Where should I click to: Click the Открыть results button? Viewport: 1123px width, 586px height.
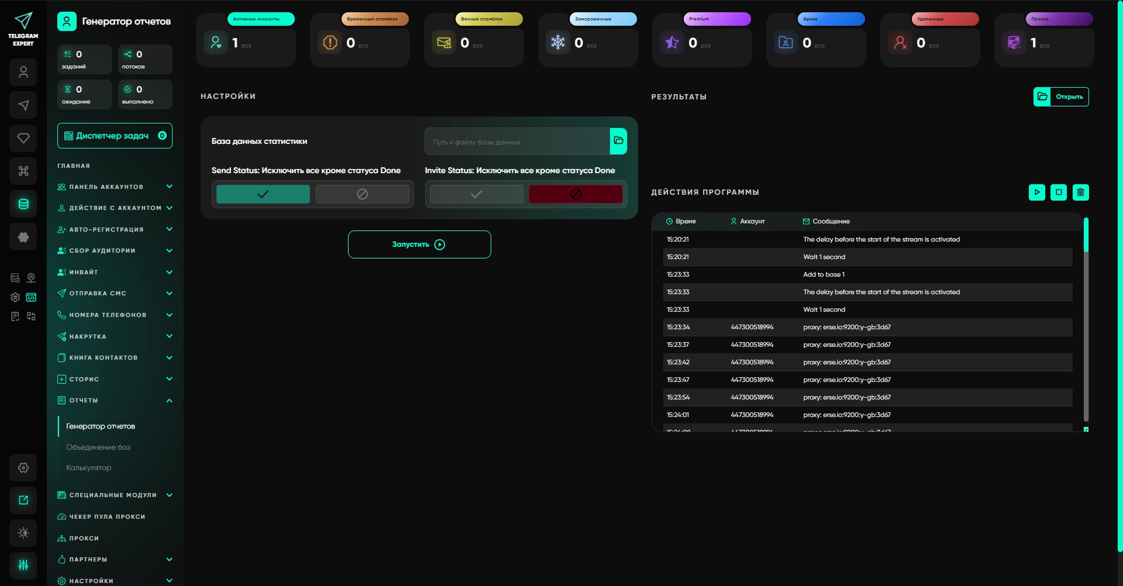(1061, 96)
